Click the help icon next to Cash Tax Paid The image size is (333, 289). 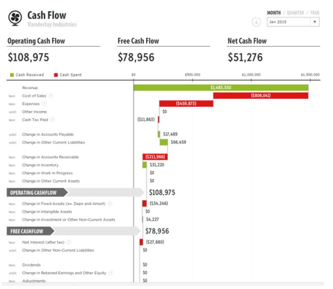tap(53, 120)
